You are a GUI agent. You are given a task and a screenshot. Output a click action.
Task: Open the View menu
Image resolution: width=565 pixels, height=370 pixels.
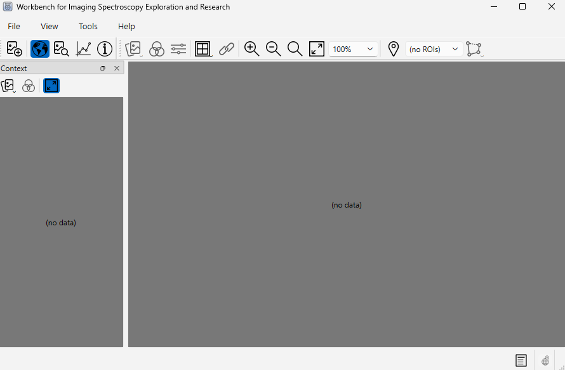(x=50, y=26)
